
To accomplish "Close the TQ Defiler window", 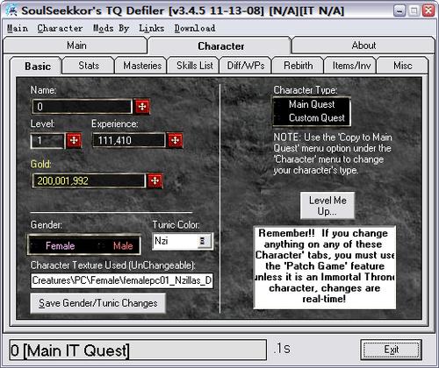I will (x=428, y=11).
